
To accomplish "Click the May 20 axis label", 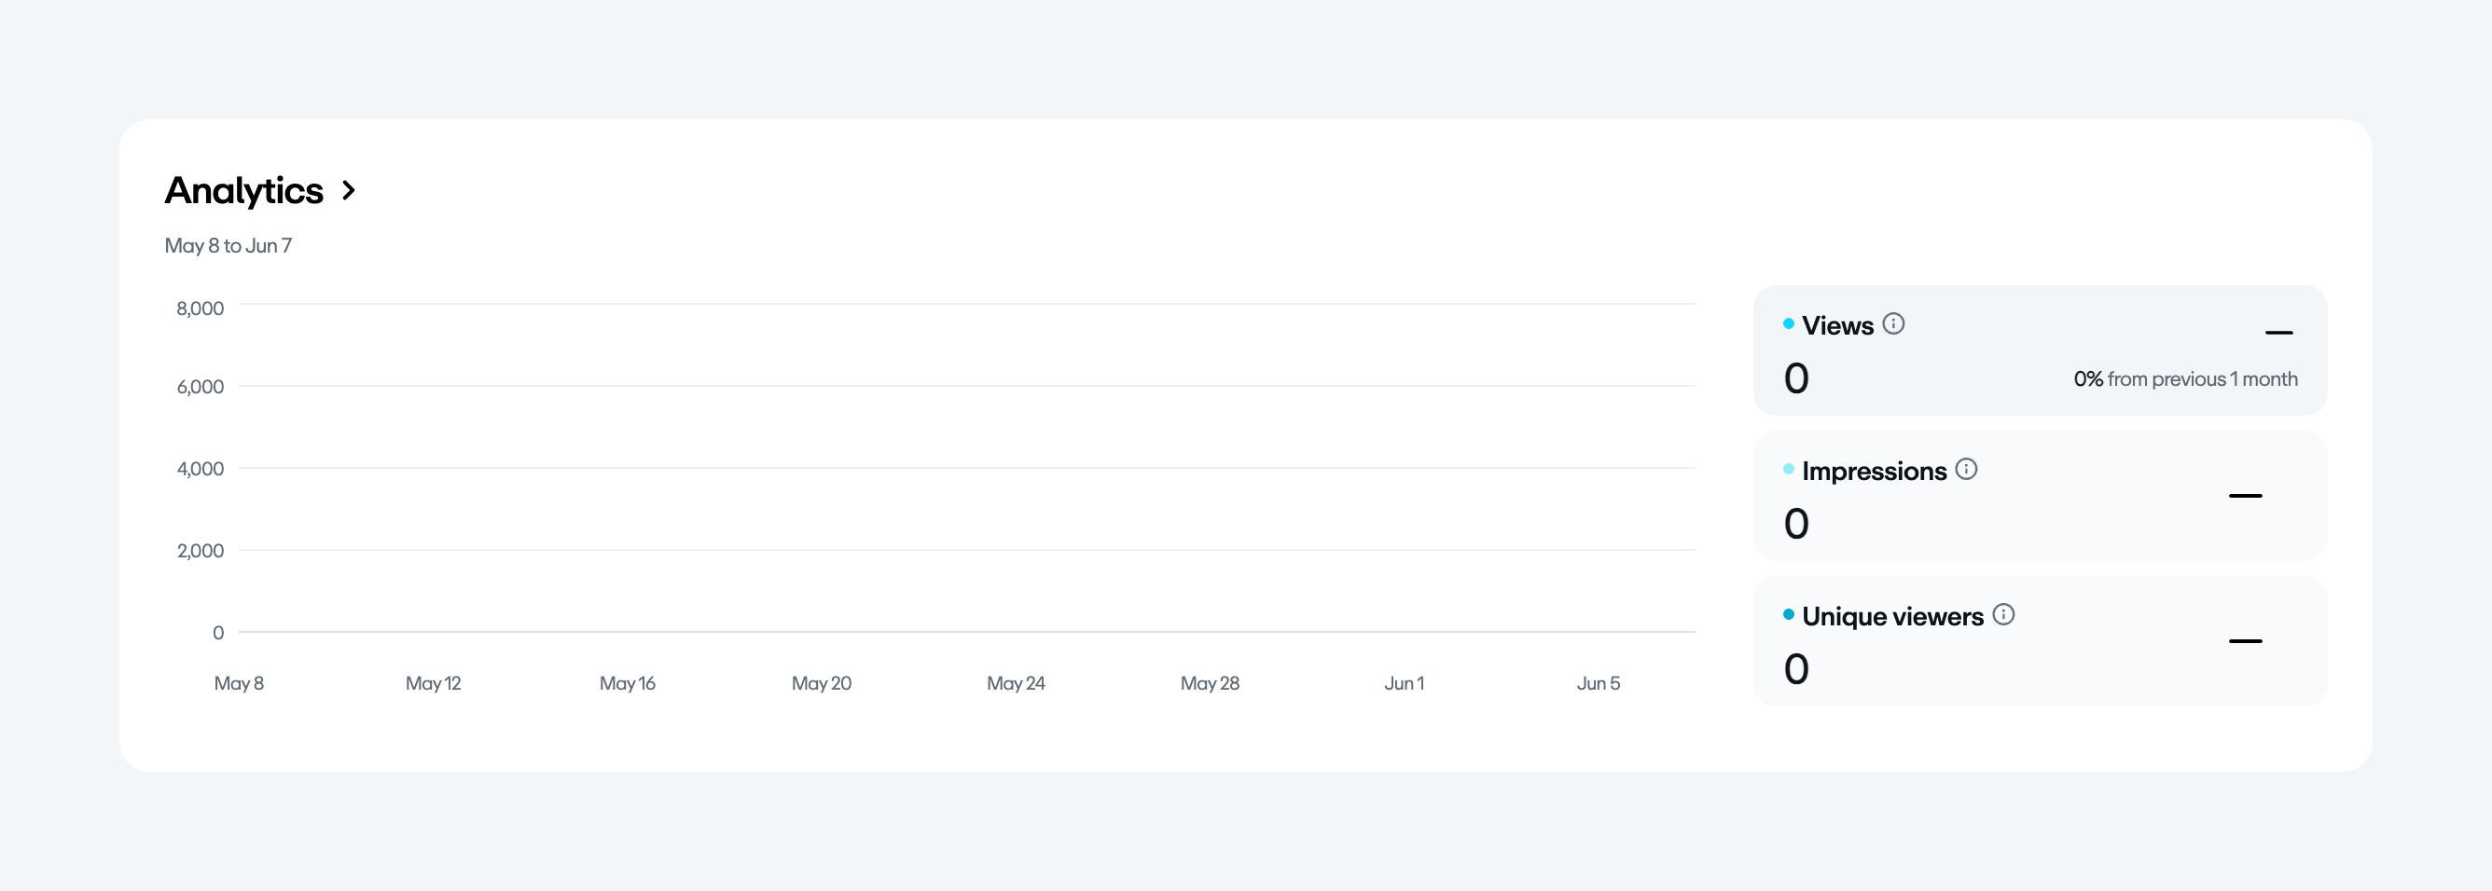I will tap(822, 683).
